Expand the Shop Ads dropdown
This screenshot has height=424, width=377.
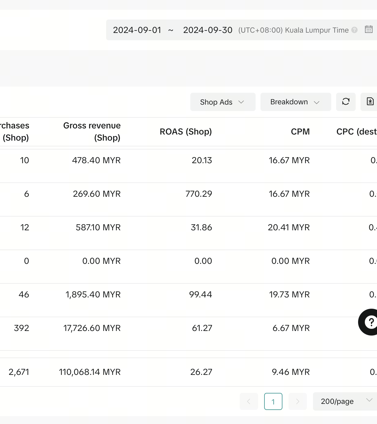(223, 102)
